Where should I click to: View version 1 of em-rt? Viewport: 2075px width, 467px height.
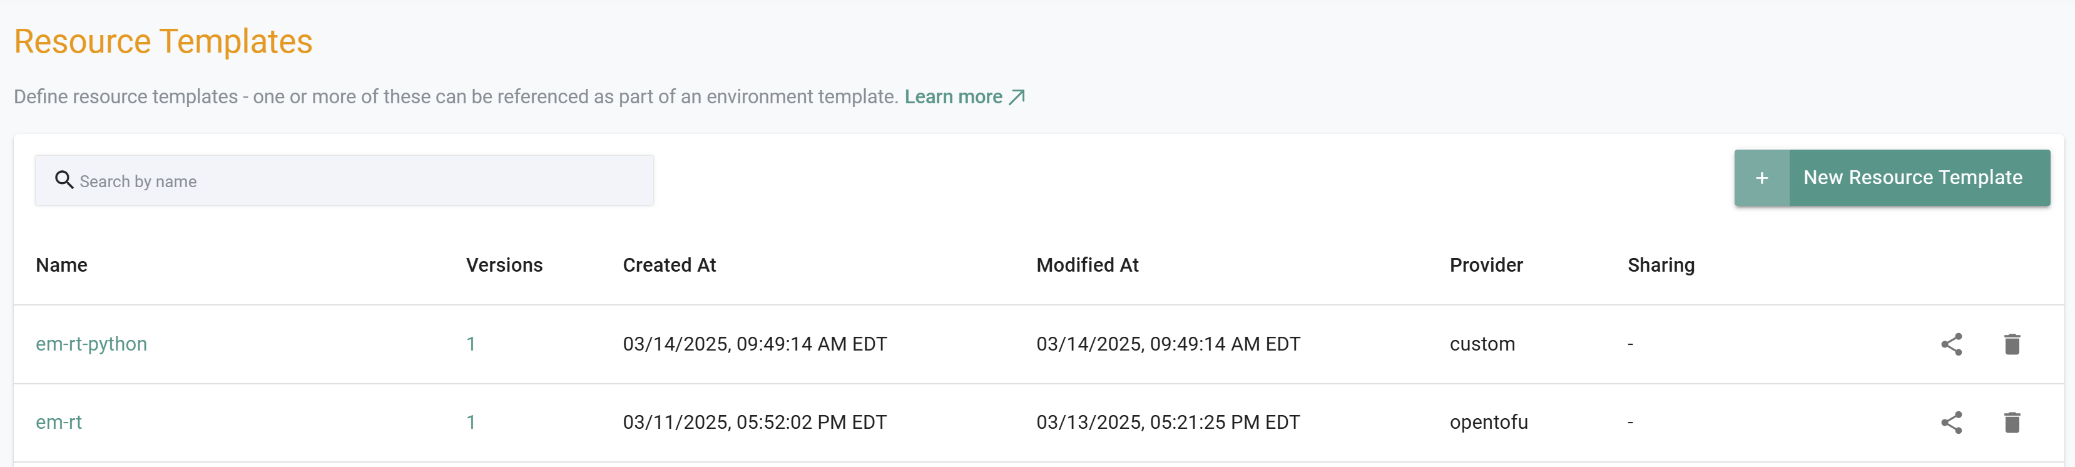[471, 422]
